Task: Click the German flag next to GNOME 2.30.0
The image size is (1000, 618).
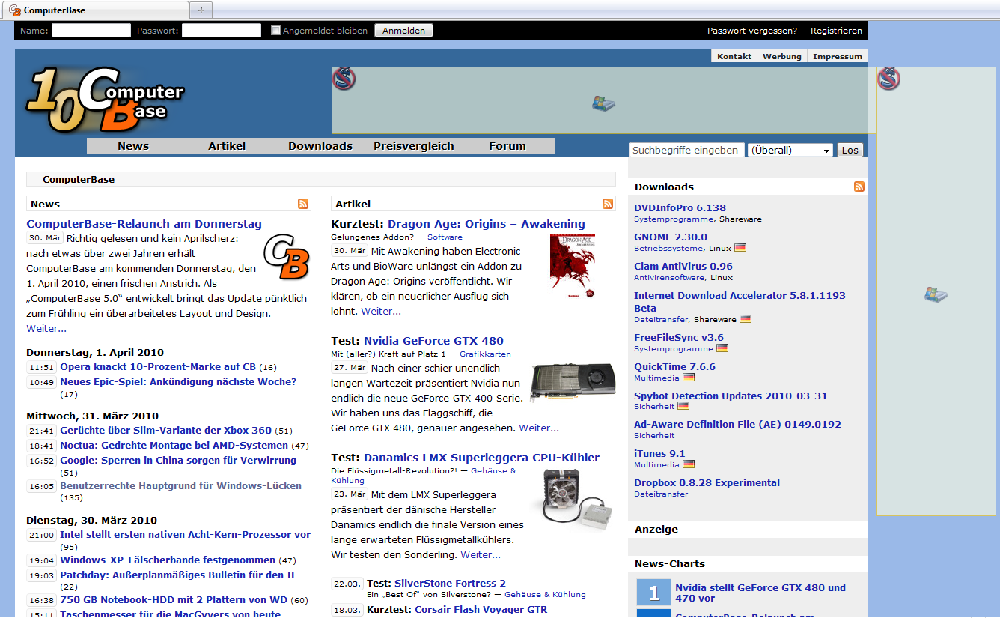Action: 740,248
